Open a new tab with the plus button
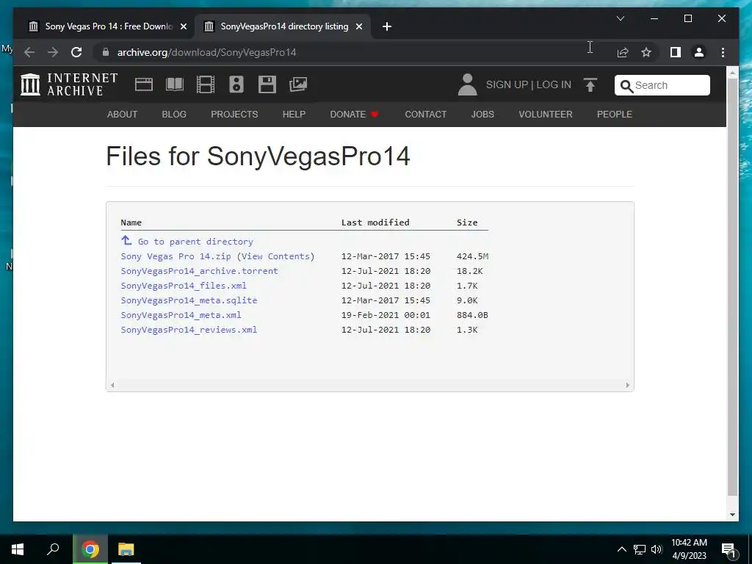Image resolution: width=752 pixels, height=564 pixels. [387, 26]
